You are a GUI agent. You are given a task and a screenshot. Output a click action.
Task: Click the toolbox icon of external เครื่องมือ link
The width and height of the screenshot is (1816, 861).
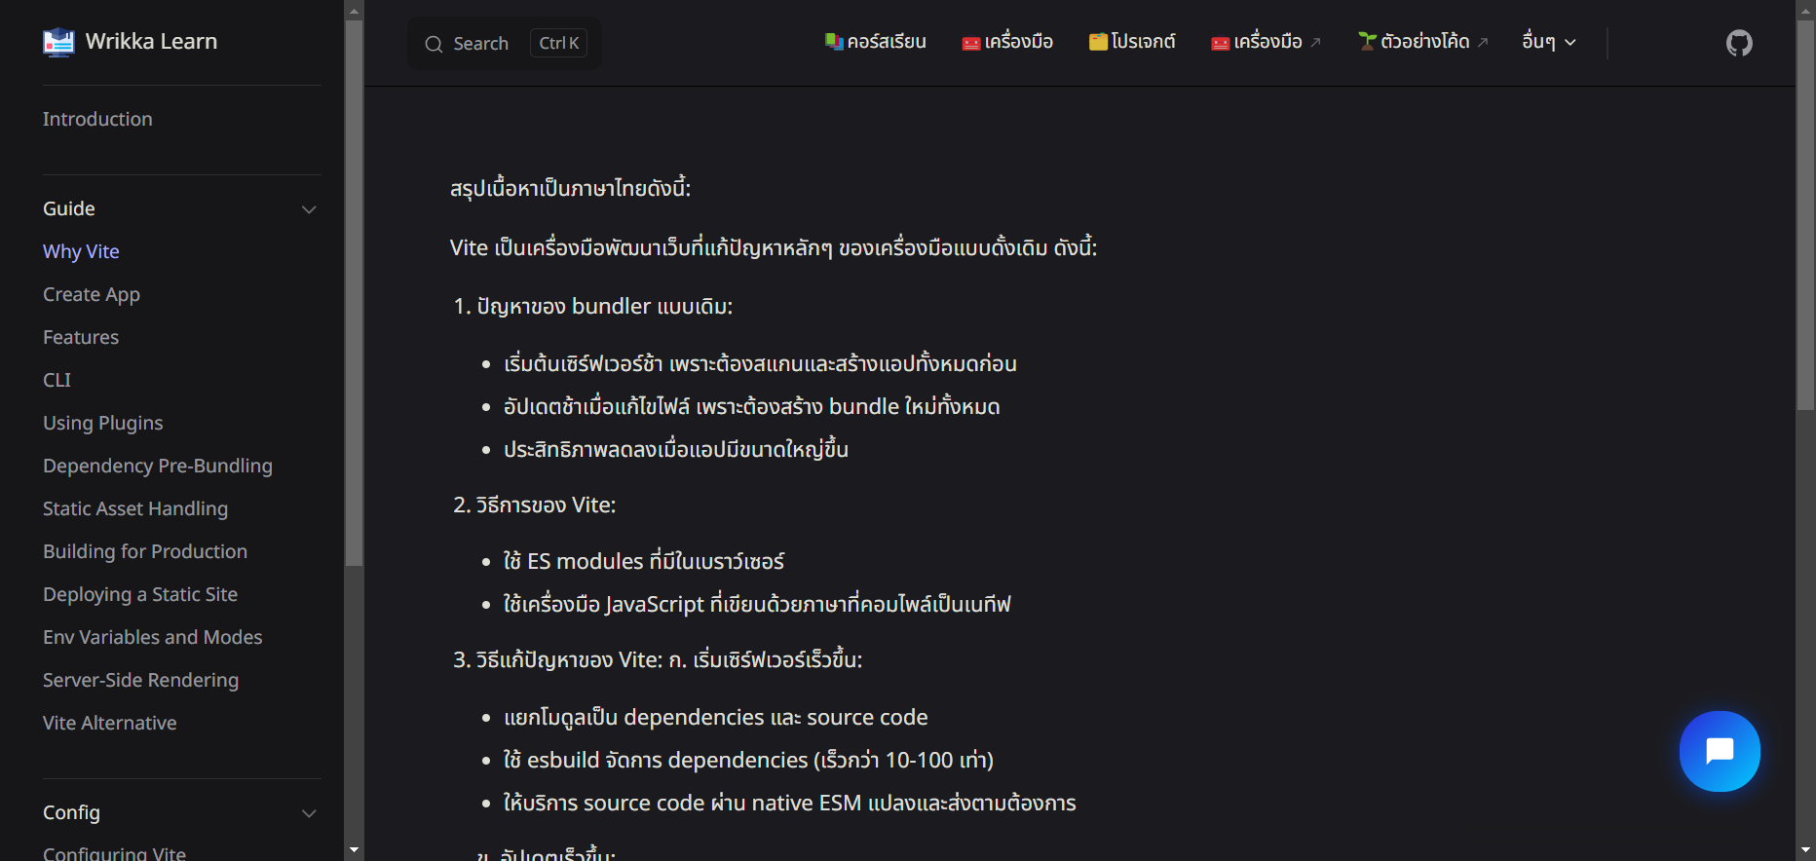tap(1220, 43)
